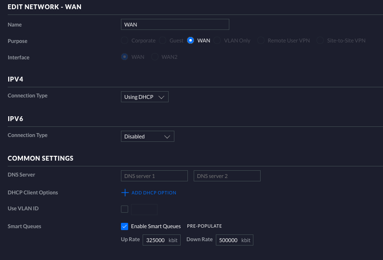Screen dimensions: 383x260
Task: Click the DNS server 1 field
Action: click(x=154, y=176)
